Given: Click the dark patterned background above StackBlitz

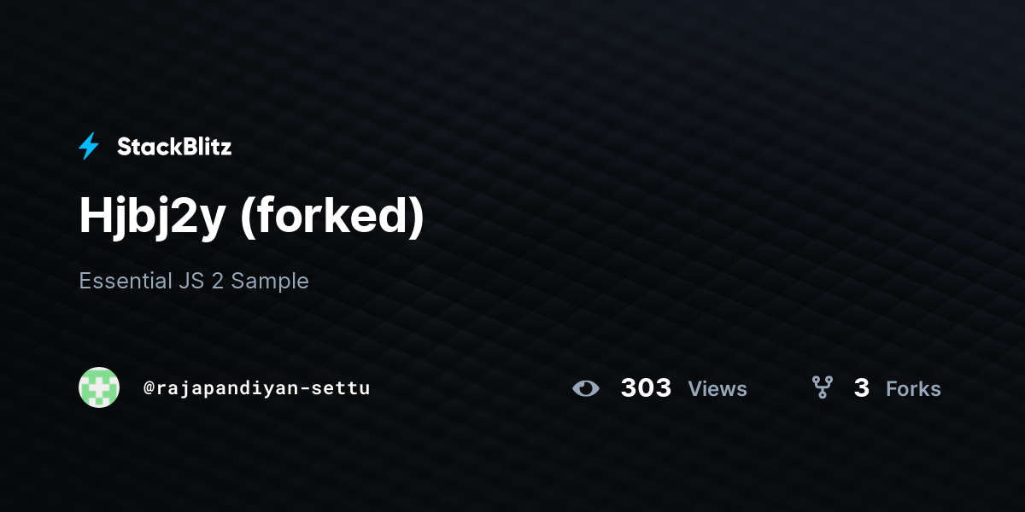Looking at the screenshot, I should pos(512,60).
